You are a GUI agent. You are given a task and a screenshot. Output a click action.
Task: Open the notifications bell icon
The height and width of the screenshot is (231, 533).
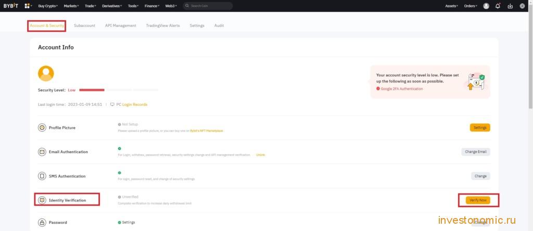pos(498,6)
